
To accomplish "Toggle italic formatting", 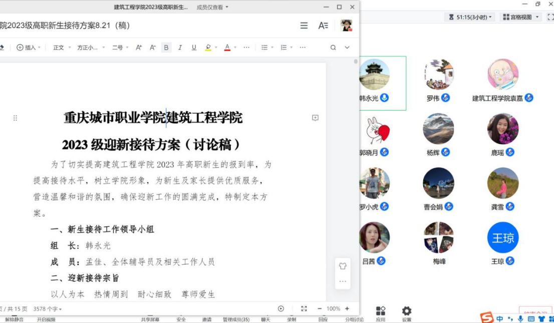I will click(x=180, y=47).
